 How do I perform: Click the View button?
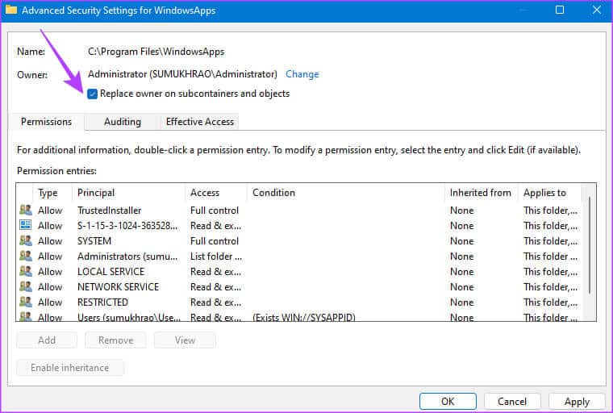click(x=185, y=340)
